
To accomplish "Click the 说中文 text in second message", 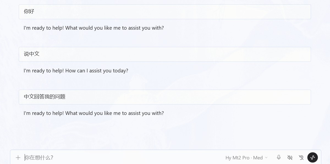I will click(x=32, y=54).
